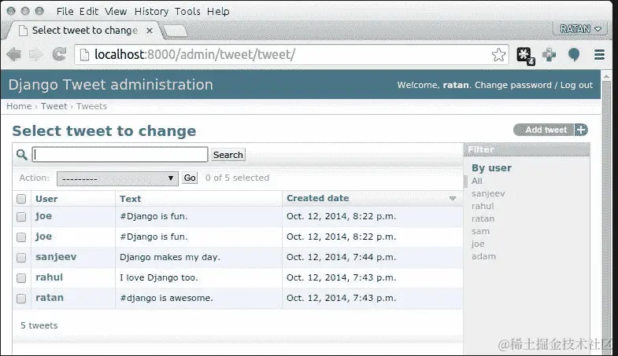Filter tweets by user adam
The image size is (618, 356).
tap(483, 256)
